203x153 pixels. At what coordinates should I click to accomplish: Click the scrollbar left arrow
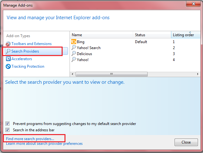click(72, 74)
